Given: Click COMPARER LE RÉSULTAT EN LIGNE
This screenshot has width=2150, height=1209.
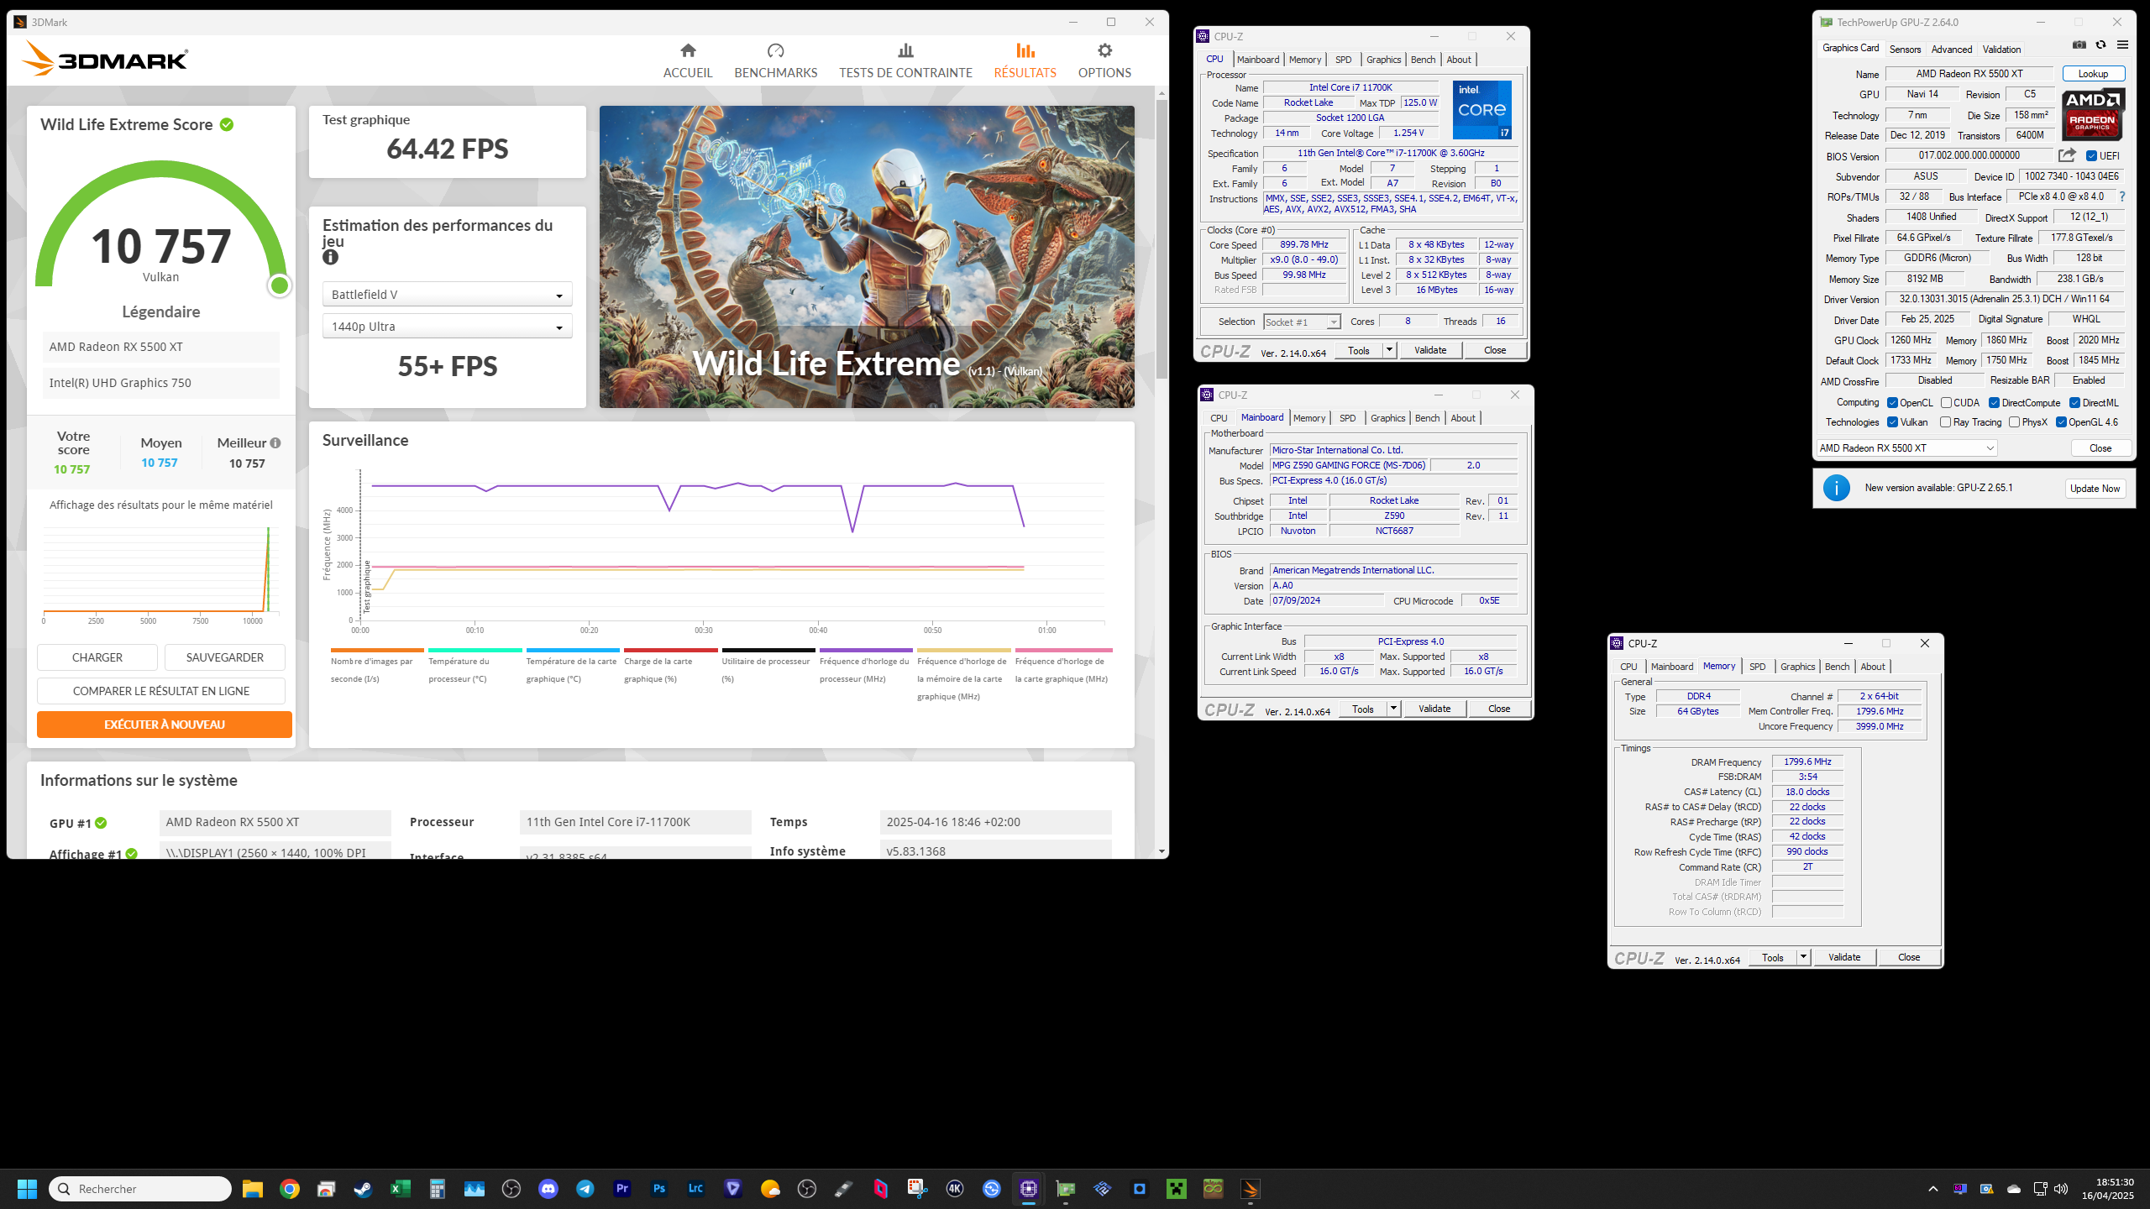Looking at the screenshot, I should pyautogui.click(x=161, y=691).
